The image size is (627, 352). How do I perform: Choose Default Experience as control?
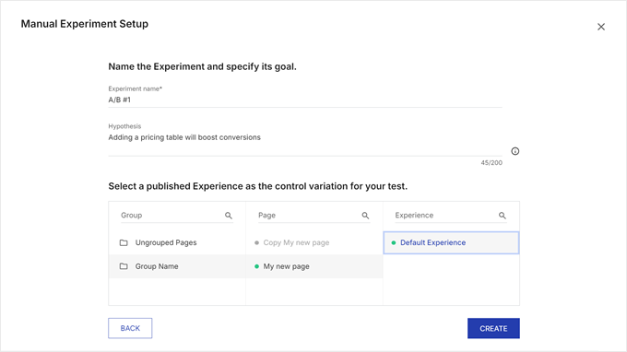[x=451, y=242]
